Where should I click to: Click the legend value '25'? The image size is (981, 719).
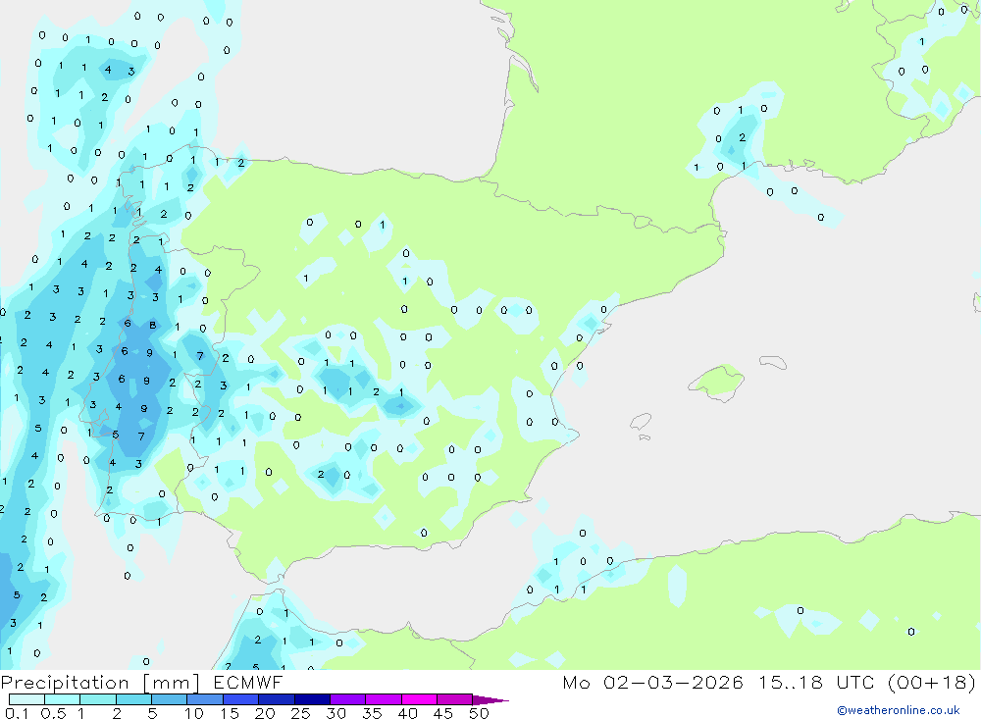click(300, 713)
